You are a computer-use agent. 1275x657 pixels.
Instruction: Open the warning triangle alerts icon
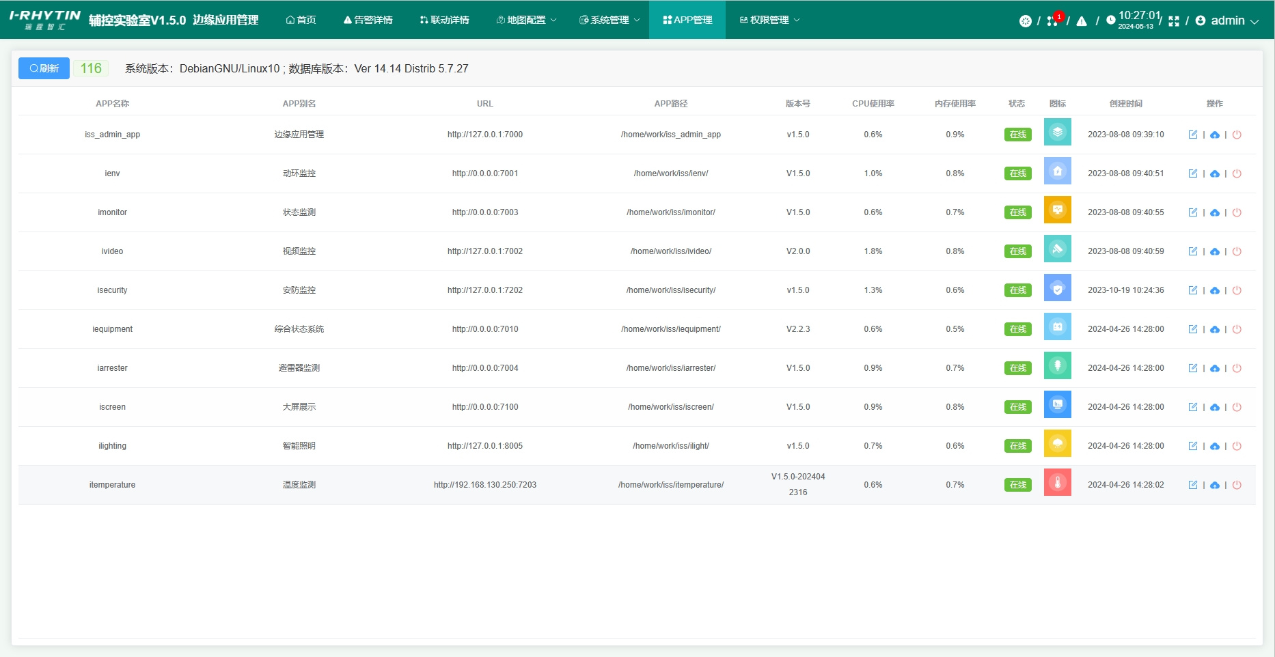(x=1081, y=21)
